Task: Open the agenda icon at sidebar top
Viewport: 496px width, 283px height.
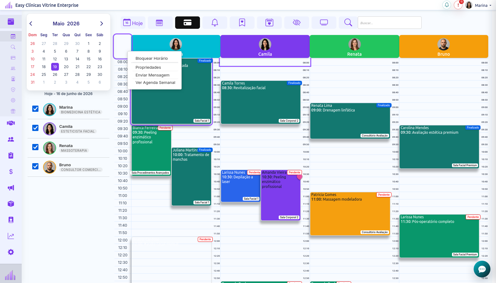Action: 11,22
